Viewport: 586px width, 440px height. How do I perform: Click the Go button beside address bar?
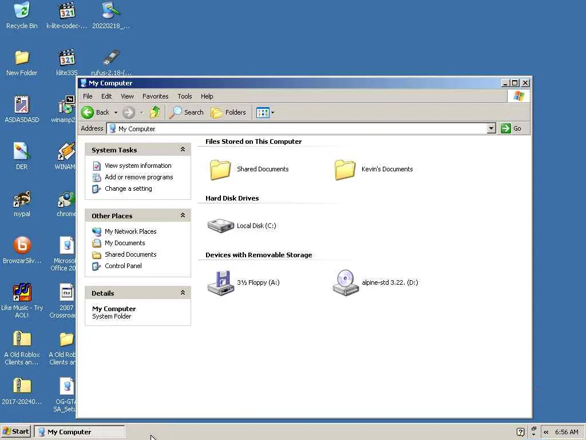coord(511,128)
